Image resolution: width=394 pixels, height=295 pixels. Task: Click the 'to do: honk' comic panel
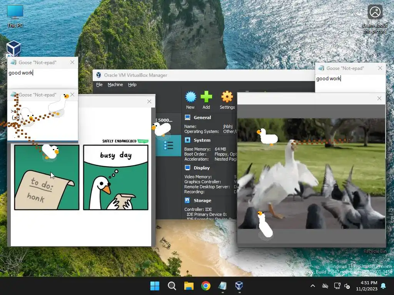tap(47, 177)
